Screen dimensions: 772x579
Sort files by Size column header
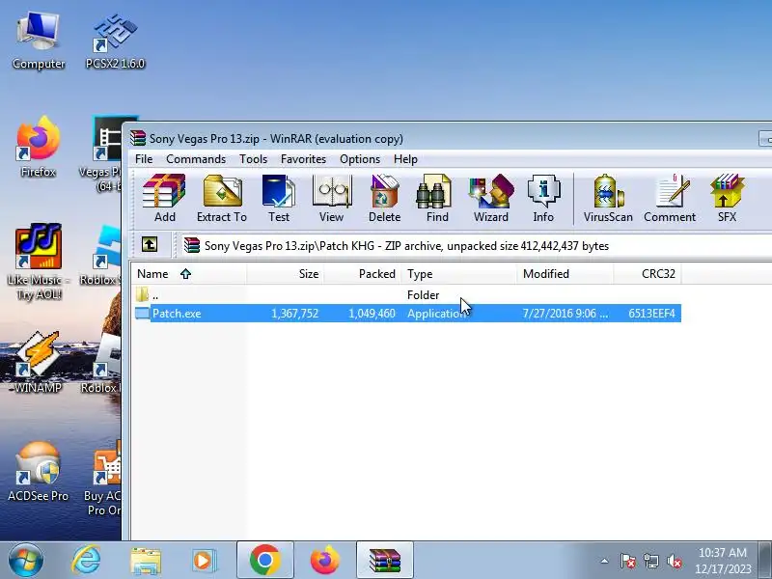285,274
